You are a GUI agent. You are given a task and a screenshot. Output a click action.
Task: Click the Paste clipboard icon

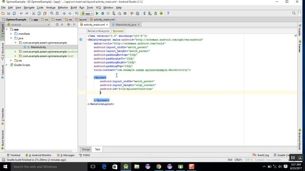coord(45,13)
